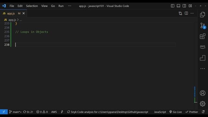Click app.js in the breadcrumb
208x117 pixels.
tap(12, 20)
